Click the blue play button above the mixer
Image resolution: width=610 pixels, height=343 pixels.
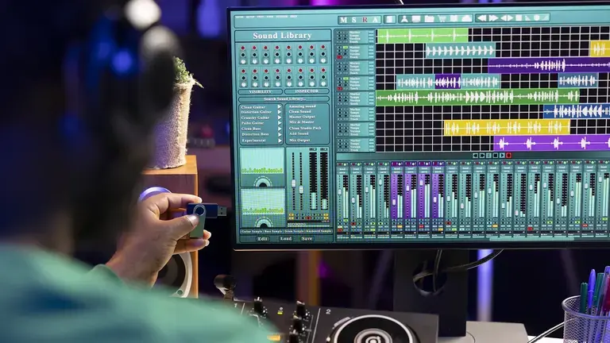[x=502, y=156]
